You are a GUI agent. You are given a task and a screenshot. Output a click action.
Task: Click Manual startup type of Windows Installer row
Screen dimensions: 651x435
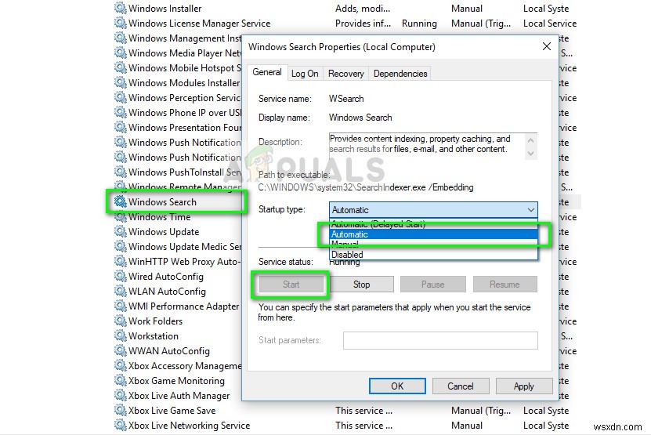467,9
